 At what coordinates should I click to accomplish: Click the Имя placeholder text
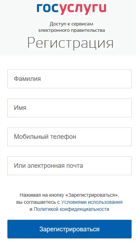coord(20,108)
